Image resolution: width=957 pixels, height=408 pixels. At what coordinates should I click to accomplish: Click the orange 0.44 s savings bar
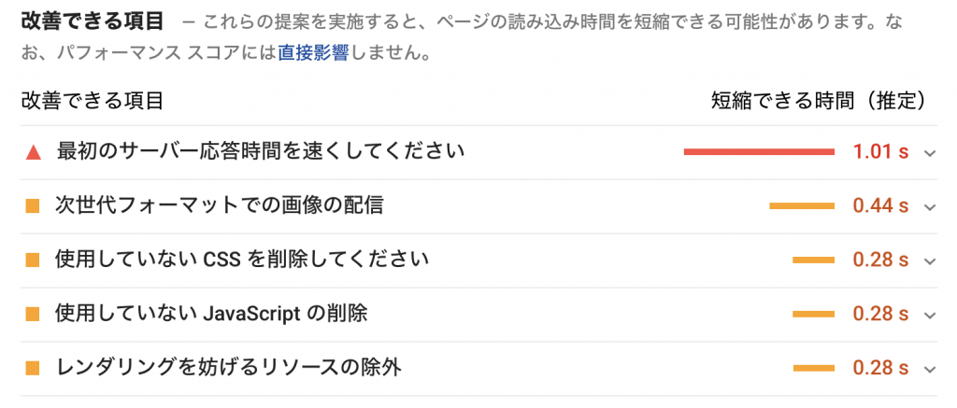click(x=802, y=206)
